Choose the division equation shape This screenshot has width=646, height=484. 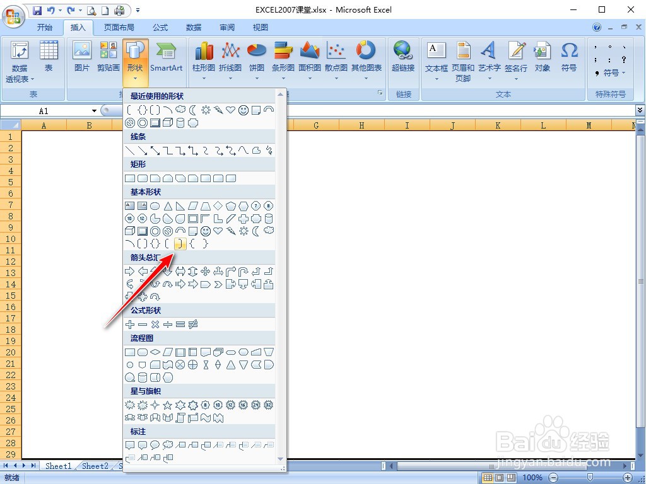pos(168,325)
